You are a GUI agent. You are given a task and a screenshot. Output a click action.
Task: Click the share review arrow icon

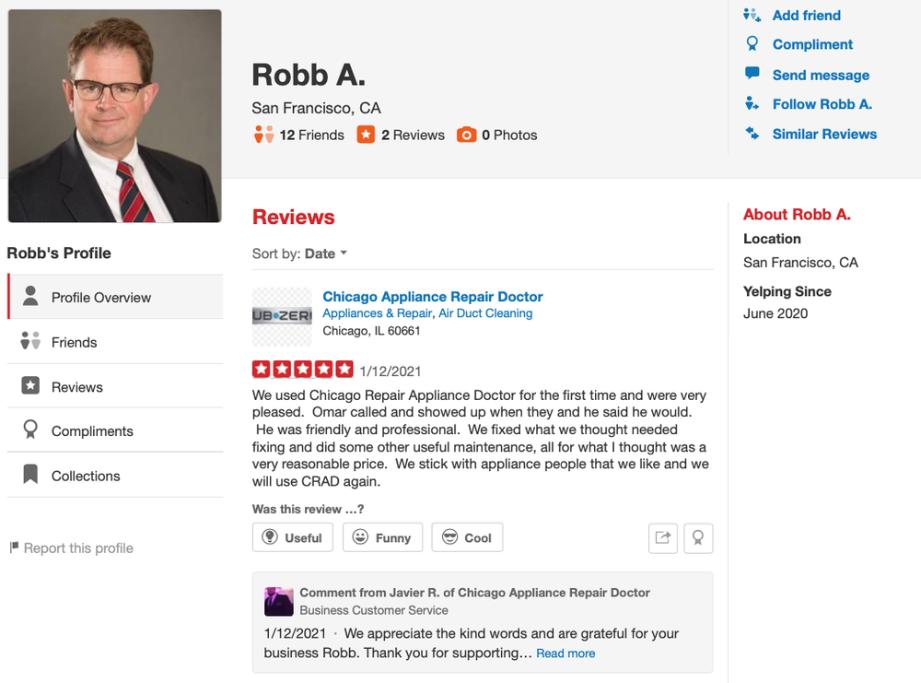(x=662, y=537)
